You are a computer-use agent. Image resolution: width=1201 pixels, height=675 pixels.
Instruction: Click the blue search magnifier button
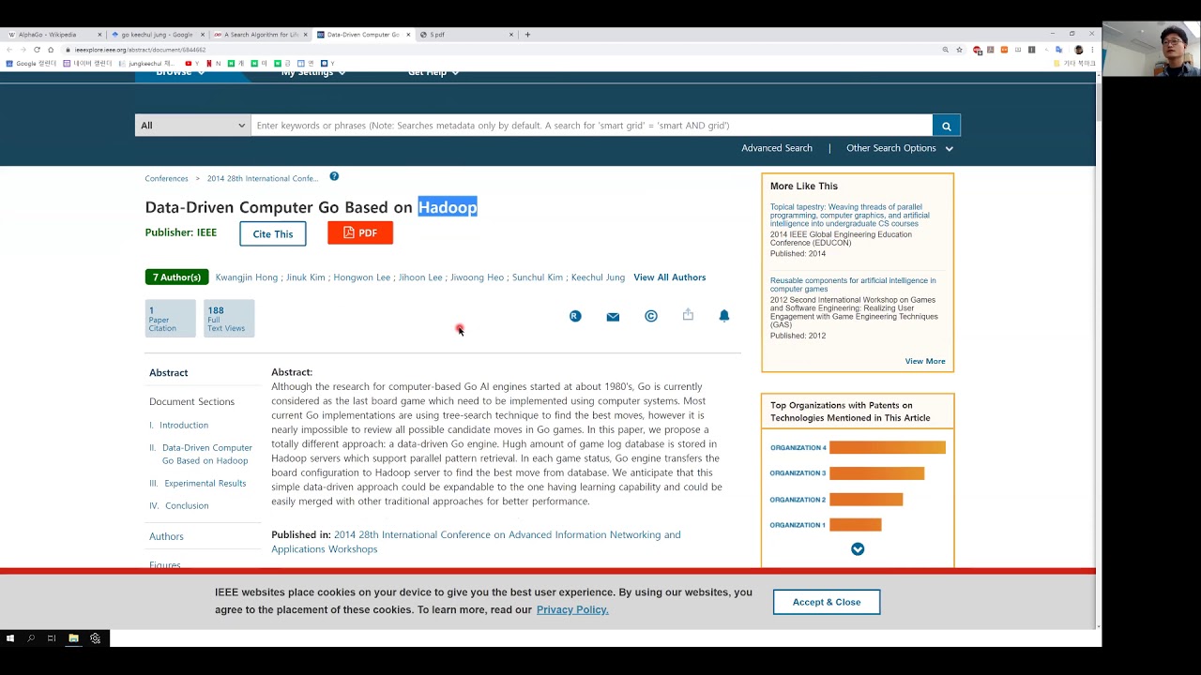pos(946,126)
